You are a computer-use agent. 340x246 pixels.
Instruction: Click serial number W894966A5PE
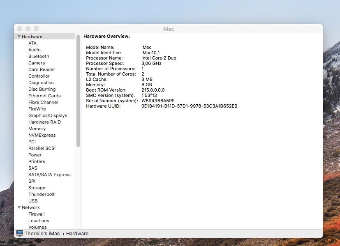(158, 101)
